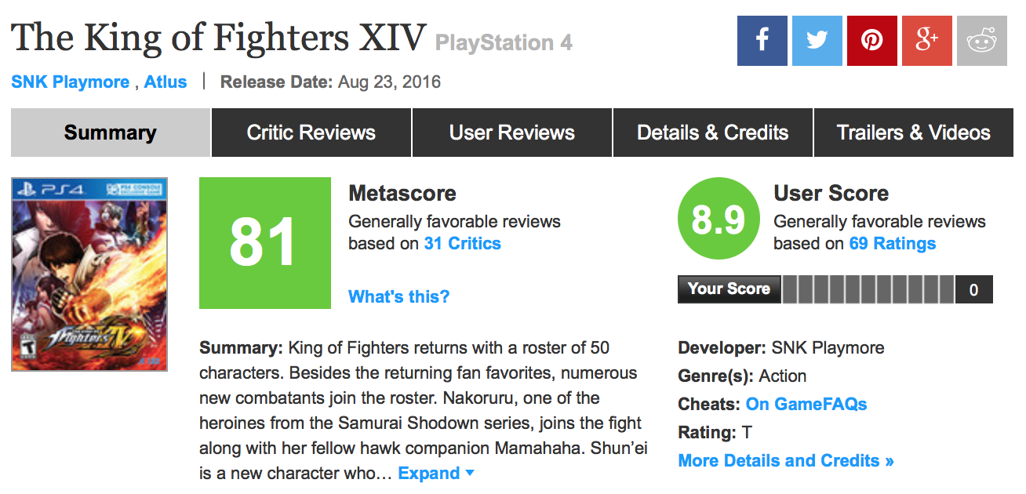View the 31 Critics link

(462, 243)
